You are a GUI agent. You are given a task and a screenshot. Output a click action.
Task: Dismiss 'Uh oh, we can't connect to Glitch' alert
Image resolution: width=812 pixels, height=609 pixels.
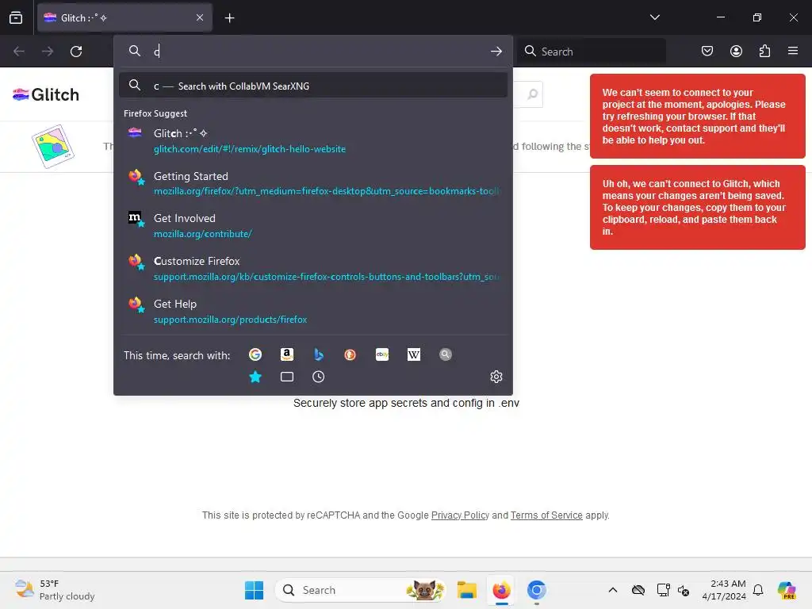click(x=698, y=207)
